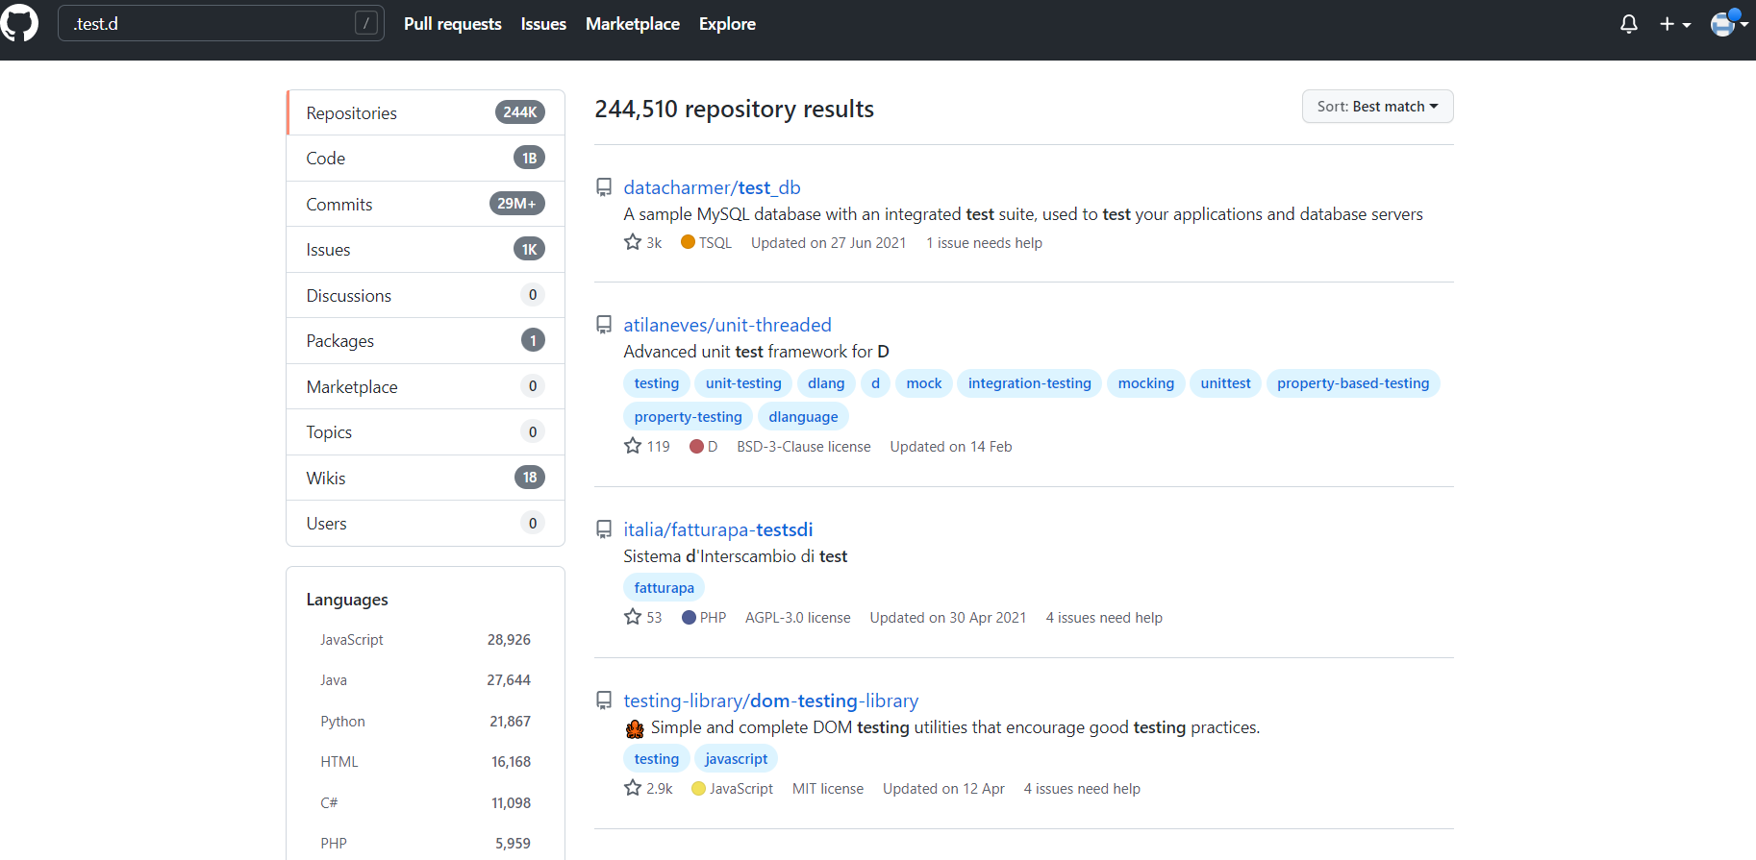Click the mocking topic tag
The height and width of the screenshot is (860, 1756).
coord(1146,383)
